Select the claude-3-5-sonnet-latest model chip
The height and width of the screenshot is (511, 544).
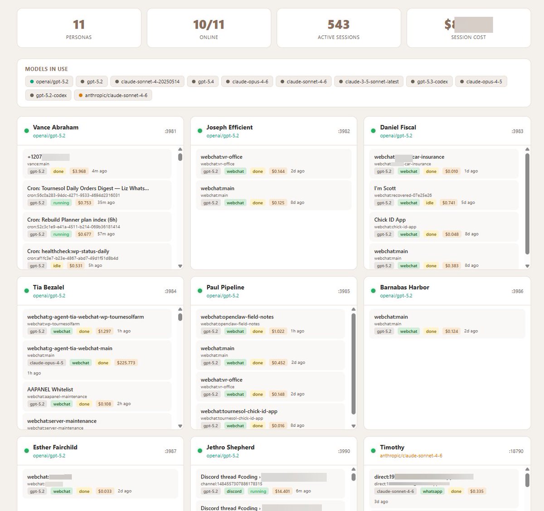click(x=369, y=82)
